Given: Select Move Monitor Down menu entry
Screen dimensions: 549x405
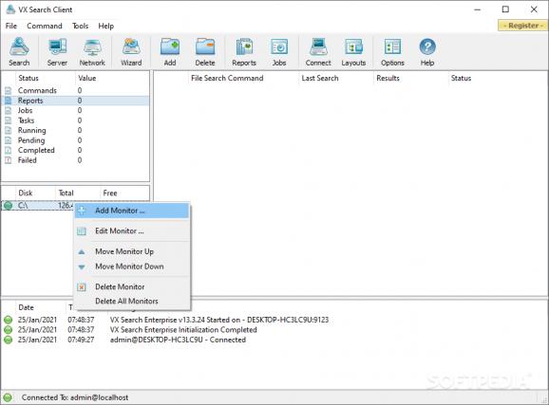Looking at the screenshot, I should pos(132,267).
